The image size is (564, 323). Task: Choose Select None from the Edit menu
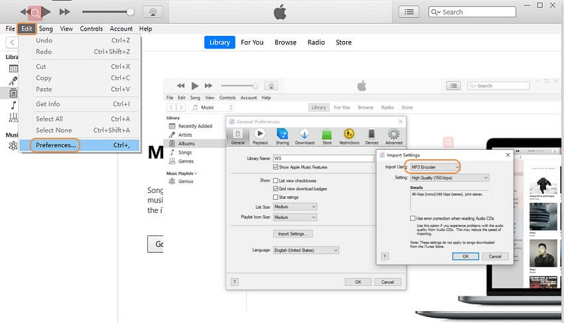(x=80, y=130)
